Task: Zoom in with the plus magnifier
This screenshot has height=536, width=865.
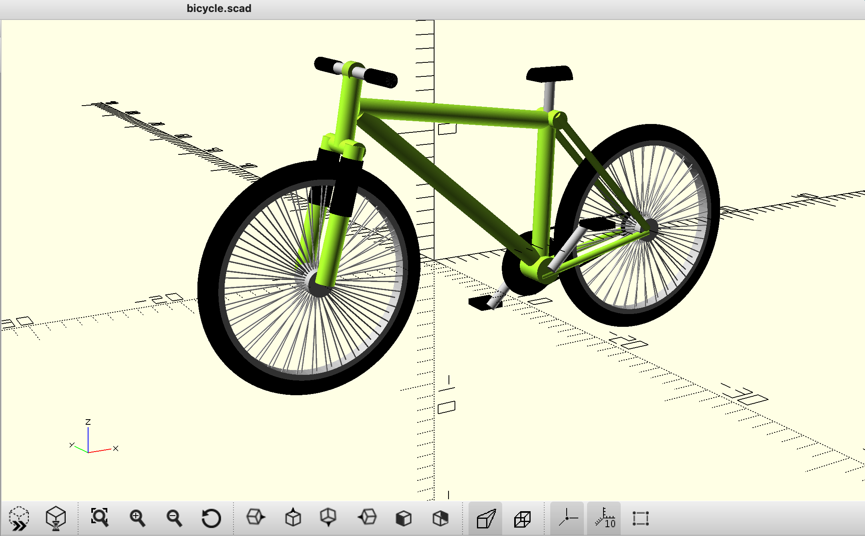Action: click(137, 518)
